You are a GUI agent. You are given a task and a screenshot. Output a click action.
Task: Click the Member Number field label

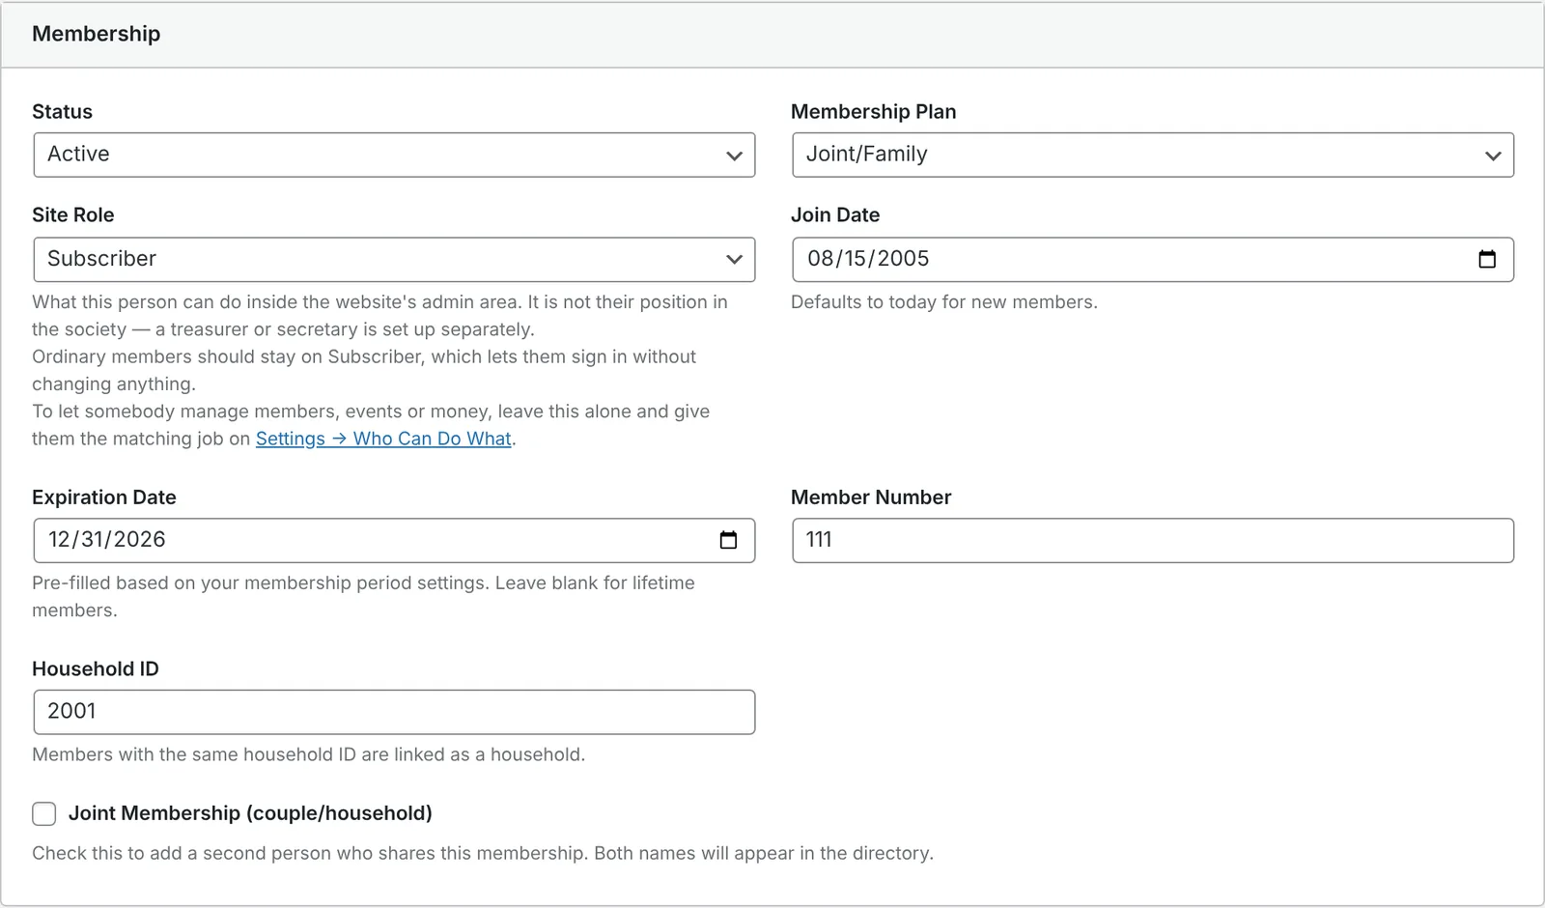click(871, 497)
